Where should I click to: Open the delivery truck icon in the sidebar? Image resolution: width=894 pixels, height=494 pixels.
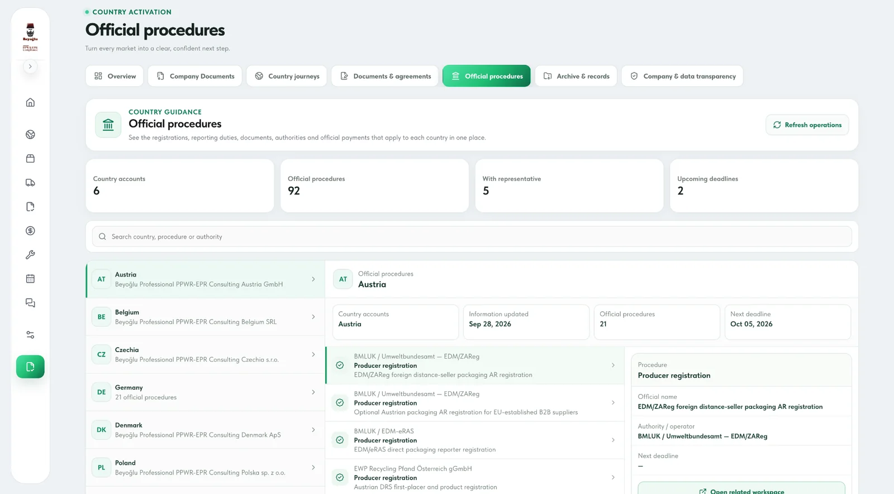(x=30, y=183)
